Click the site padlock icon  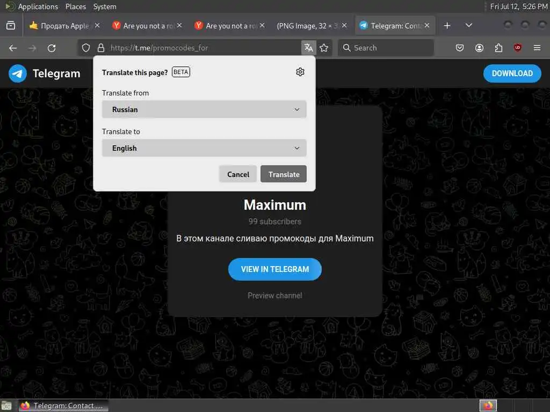[101, 48]
